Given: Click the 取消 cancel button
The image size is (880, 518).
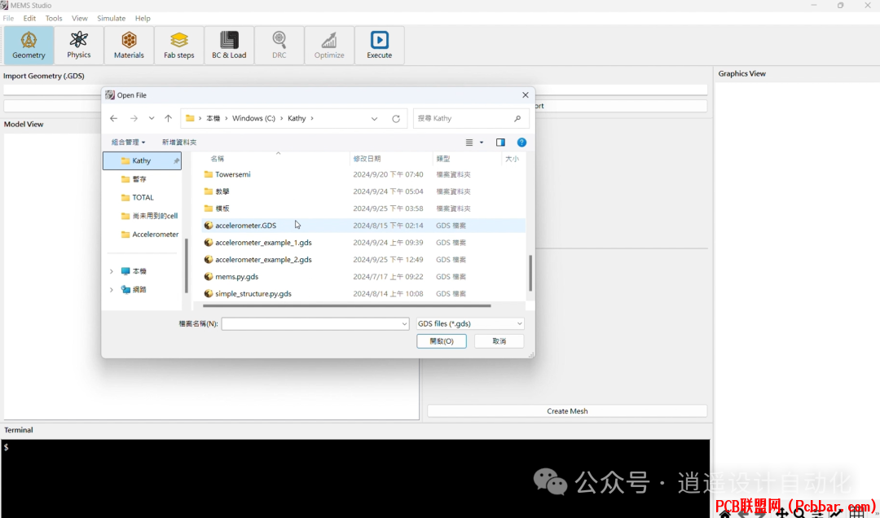Looking at the screenshot, I should (x=499, y=341).
